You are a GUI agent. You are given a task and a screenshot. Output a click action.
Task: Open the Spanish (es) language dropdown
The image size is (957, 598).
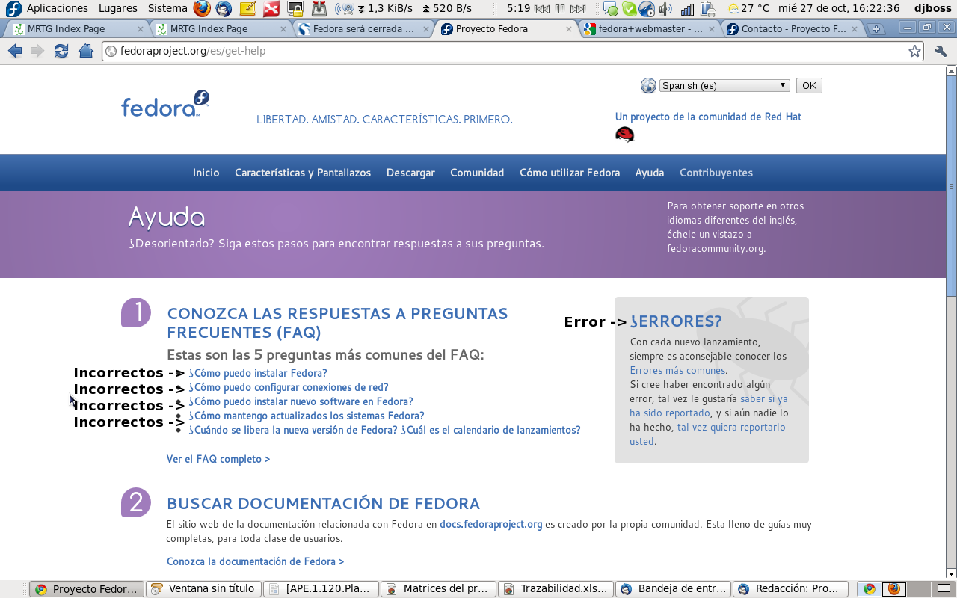tap(724, 85)
